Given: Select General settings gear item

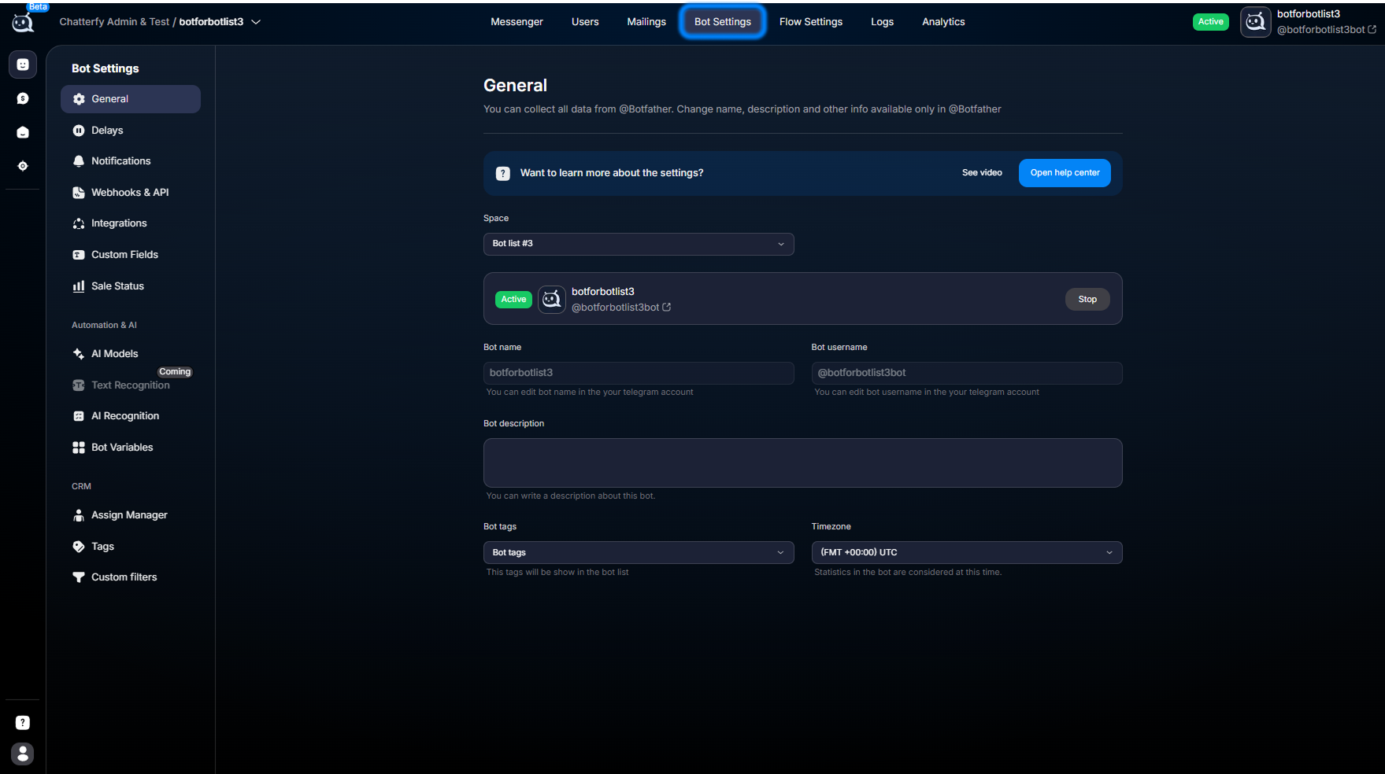Looking at the screenshot, I should click(131, 99).
